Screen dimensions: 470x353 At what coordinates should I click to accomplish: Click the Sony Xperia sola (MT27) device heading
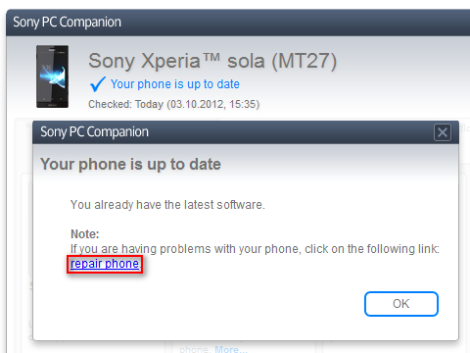(x=212, y=61)
